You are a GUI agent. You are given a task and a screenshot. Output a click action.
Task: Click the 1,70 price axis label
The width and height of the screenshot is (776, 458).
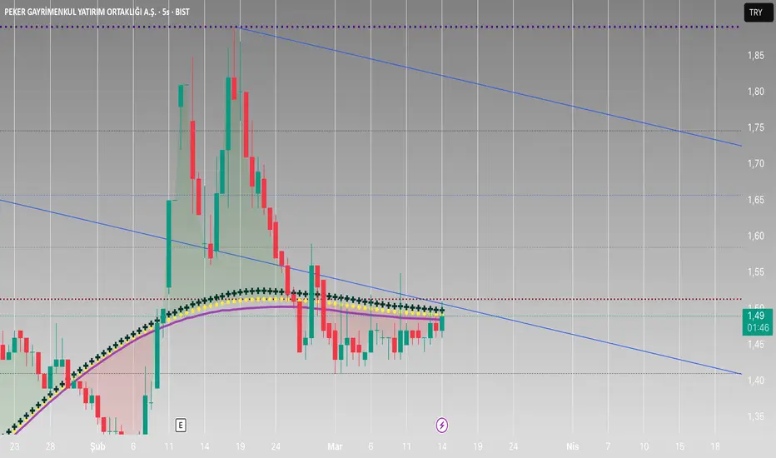point(756,163)
